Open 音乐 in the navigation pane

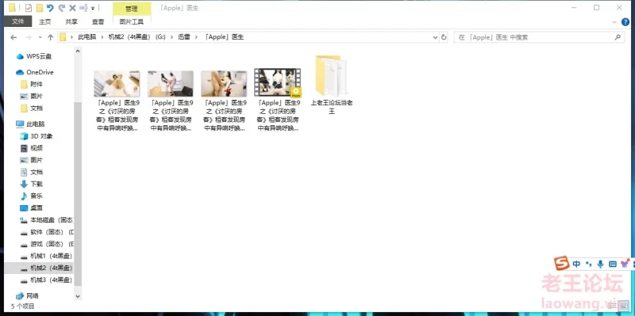pos(32,196)
